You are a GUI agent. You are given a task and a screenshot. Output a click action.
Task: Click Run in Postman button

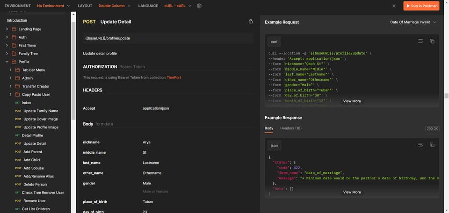[421, 6]
